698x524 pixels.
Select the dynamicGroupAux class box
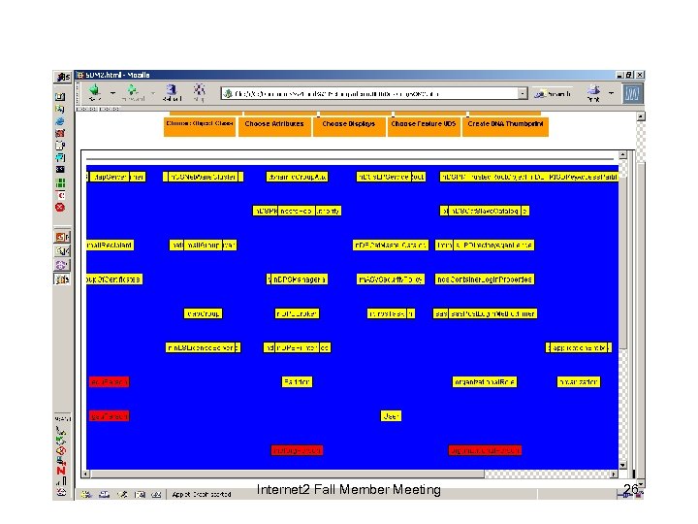(x=297, y=177)
